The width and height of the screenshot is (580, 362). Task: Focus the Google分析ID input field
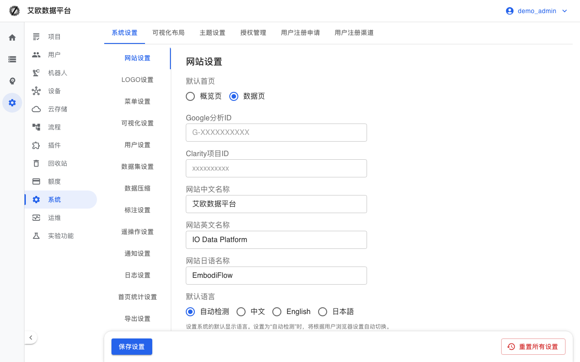[276, 133]
